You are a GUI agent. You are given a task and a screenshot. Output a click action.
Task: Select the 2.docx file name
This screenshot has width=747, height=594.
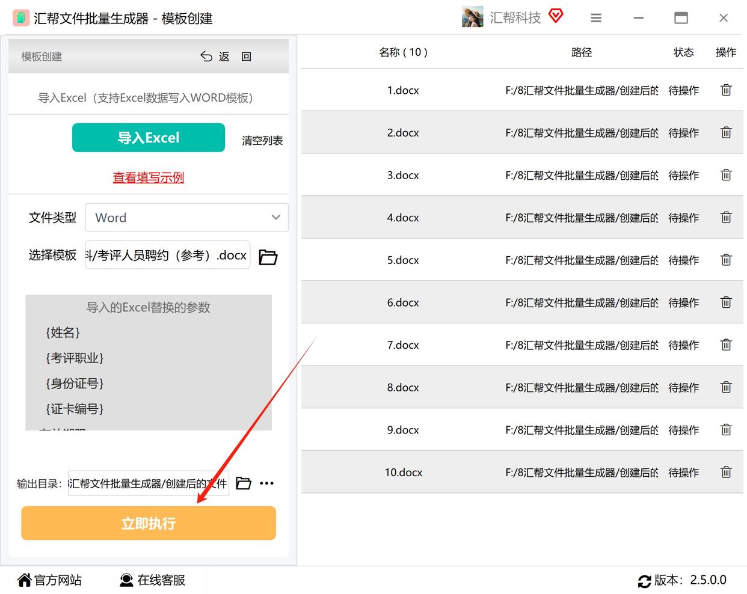pos(403,133)
